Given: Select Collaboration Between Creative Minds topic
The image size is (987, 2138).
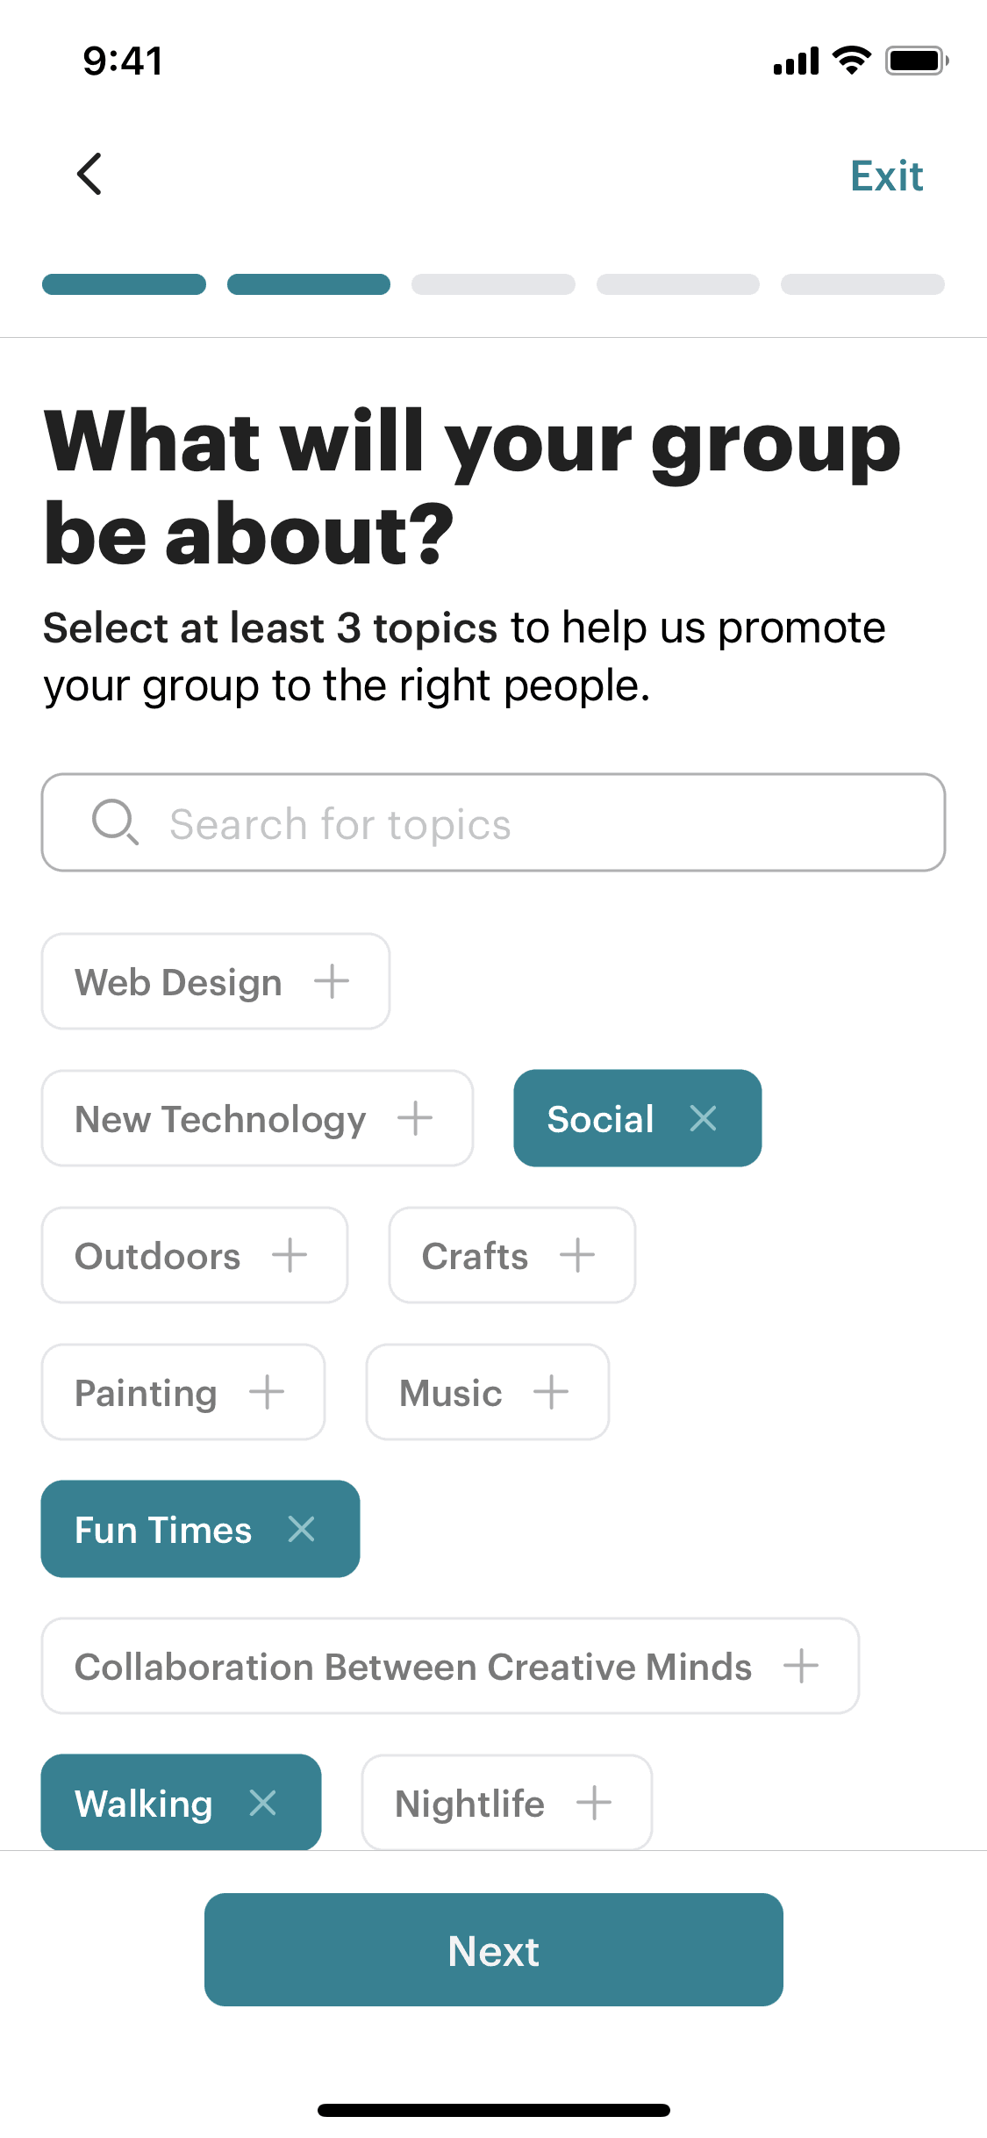Looking at the screenshot, I should pyautogui.click(x=449, y=1666).
